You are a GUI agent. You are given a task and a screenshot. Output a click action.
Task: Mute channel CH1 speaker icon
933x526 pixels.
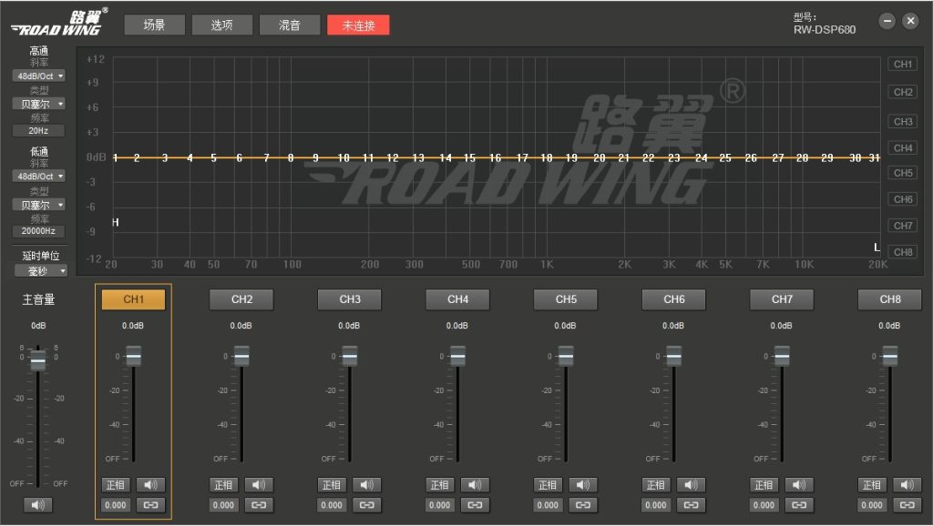tap(150, 485)
